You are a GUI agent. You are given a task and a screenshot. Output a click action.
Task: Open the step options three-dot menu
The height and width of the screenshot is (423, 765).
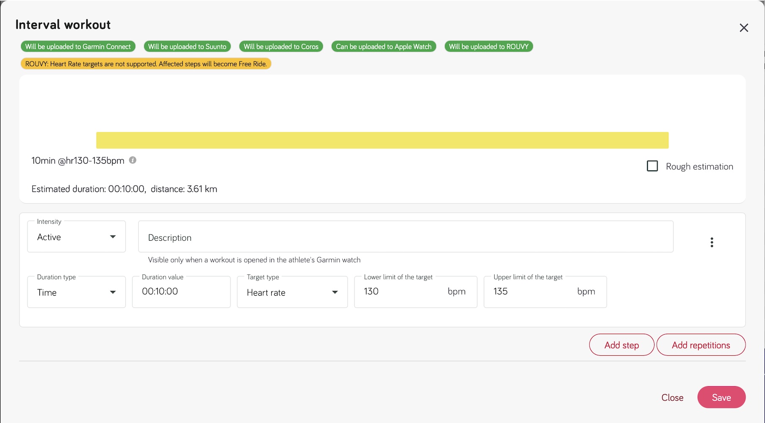coord(712,242)
